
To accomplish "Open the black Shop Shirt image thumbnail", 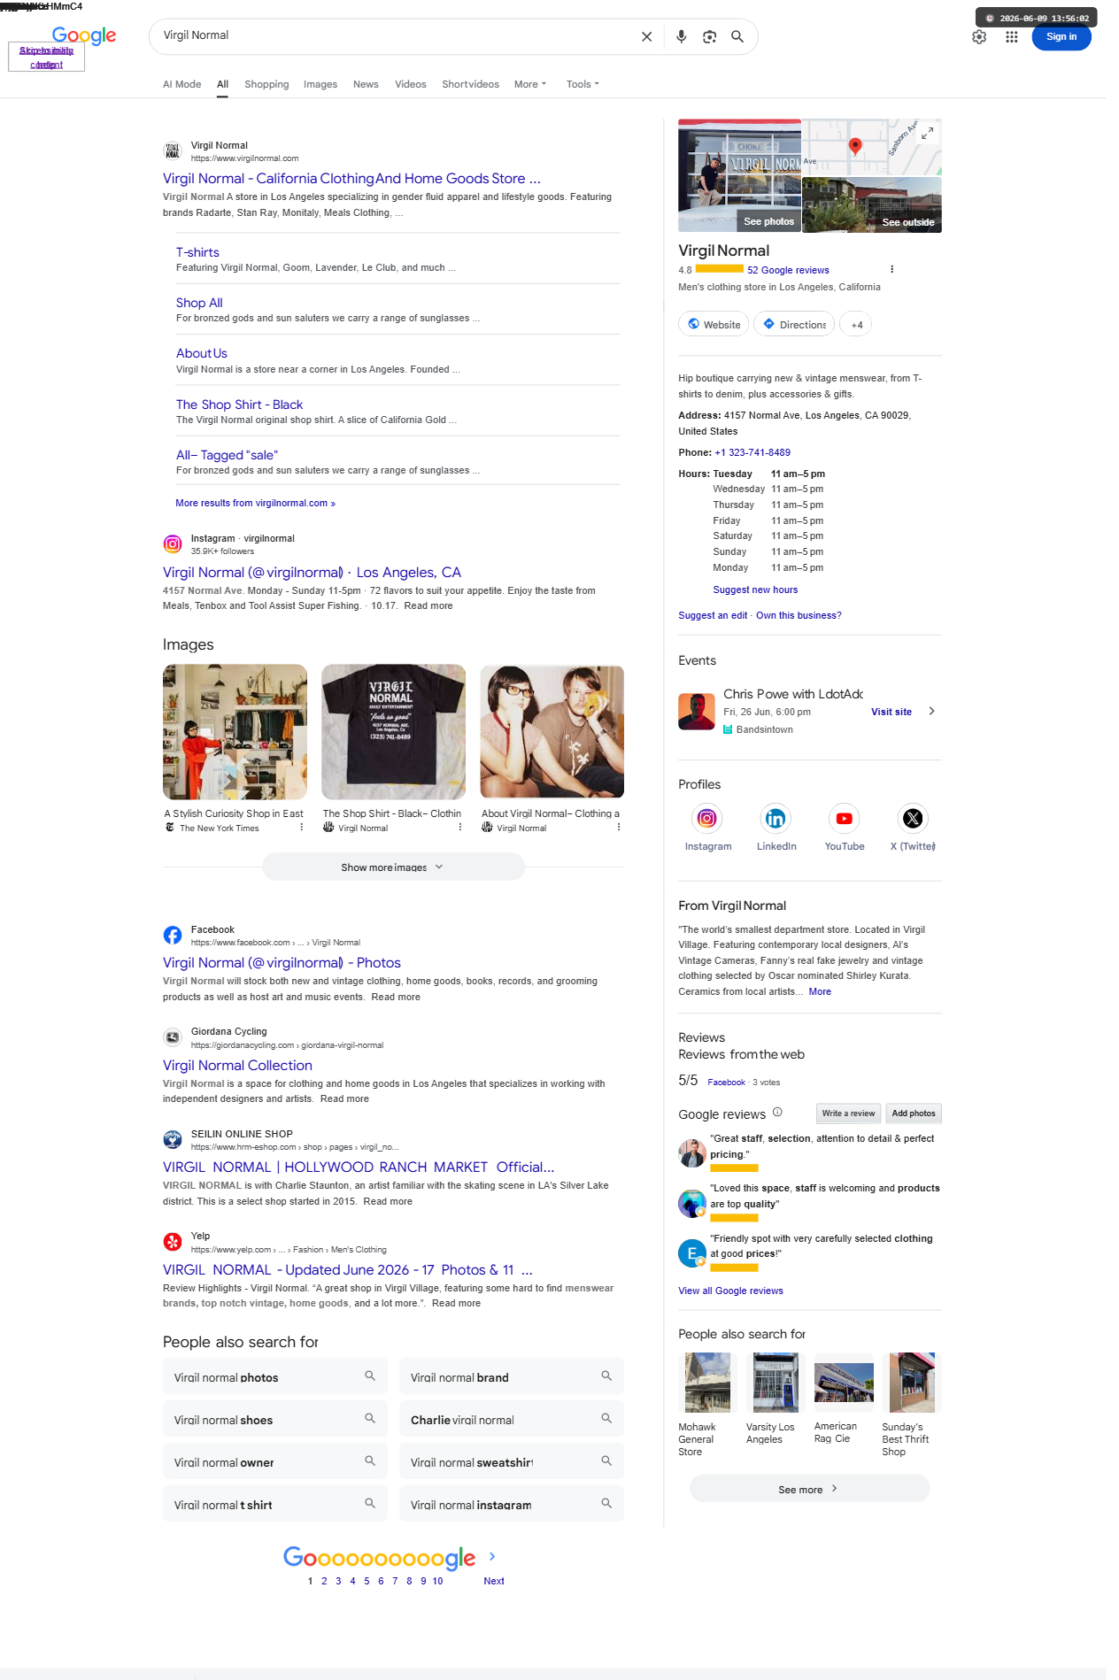I will 393,732.
